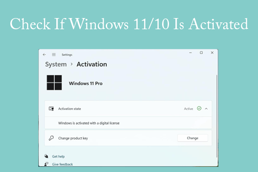258x172 pixels.
Task: Click the Activation state certificate icon
Action: point(51,109)
